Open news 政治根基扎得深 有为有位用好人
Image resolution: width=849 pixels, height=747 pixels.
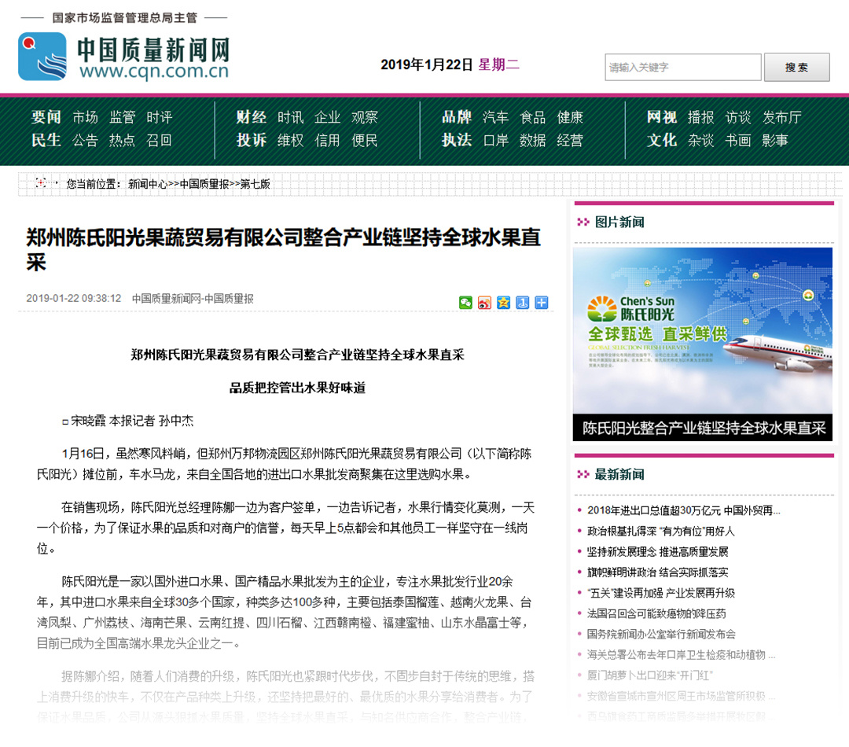tap(660, 531)
